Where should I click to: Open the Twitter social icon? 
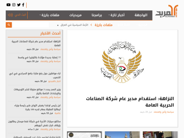point(19,5)
